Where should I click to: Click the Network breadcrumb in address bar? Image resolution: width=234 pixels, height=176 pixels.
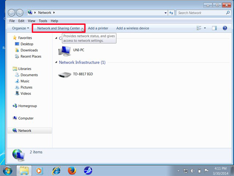coord(44,13)
